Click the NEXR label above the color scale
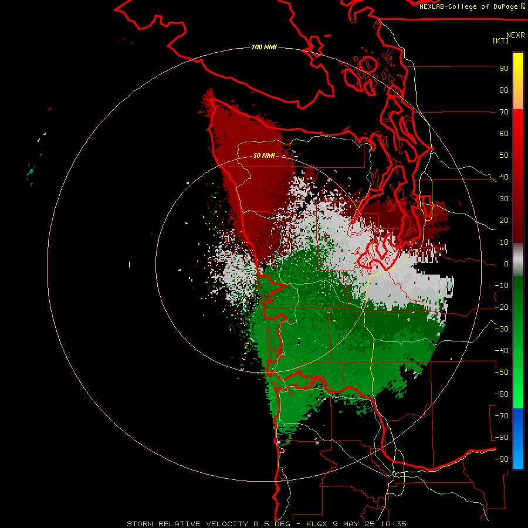Viewport: 528px width, 528px height. coord(516,35)
